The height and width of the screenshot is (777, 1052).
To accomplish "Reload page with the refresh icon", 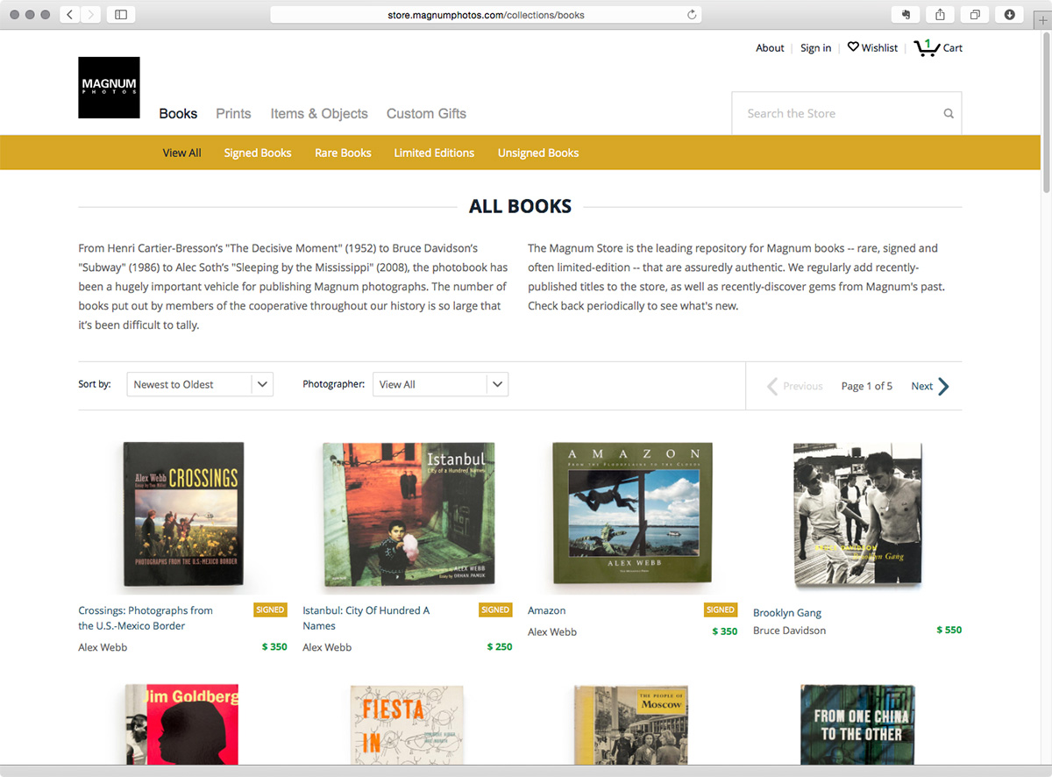I will coord(692,15).
